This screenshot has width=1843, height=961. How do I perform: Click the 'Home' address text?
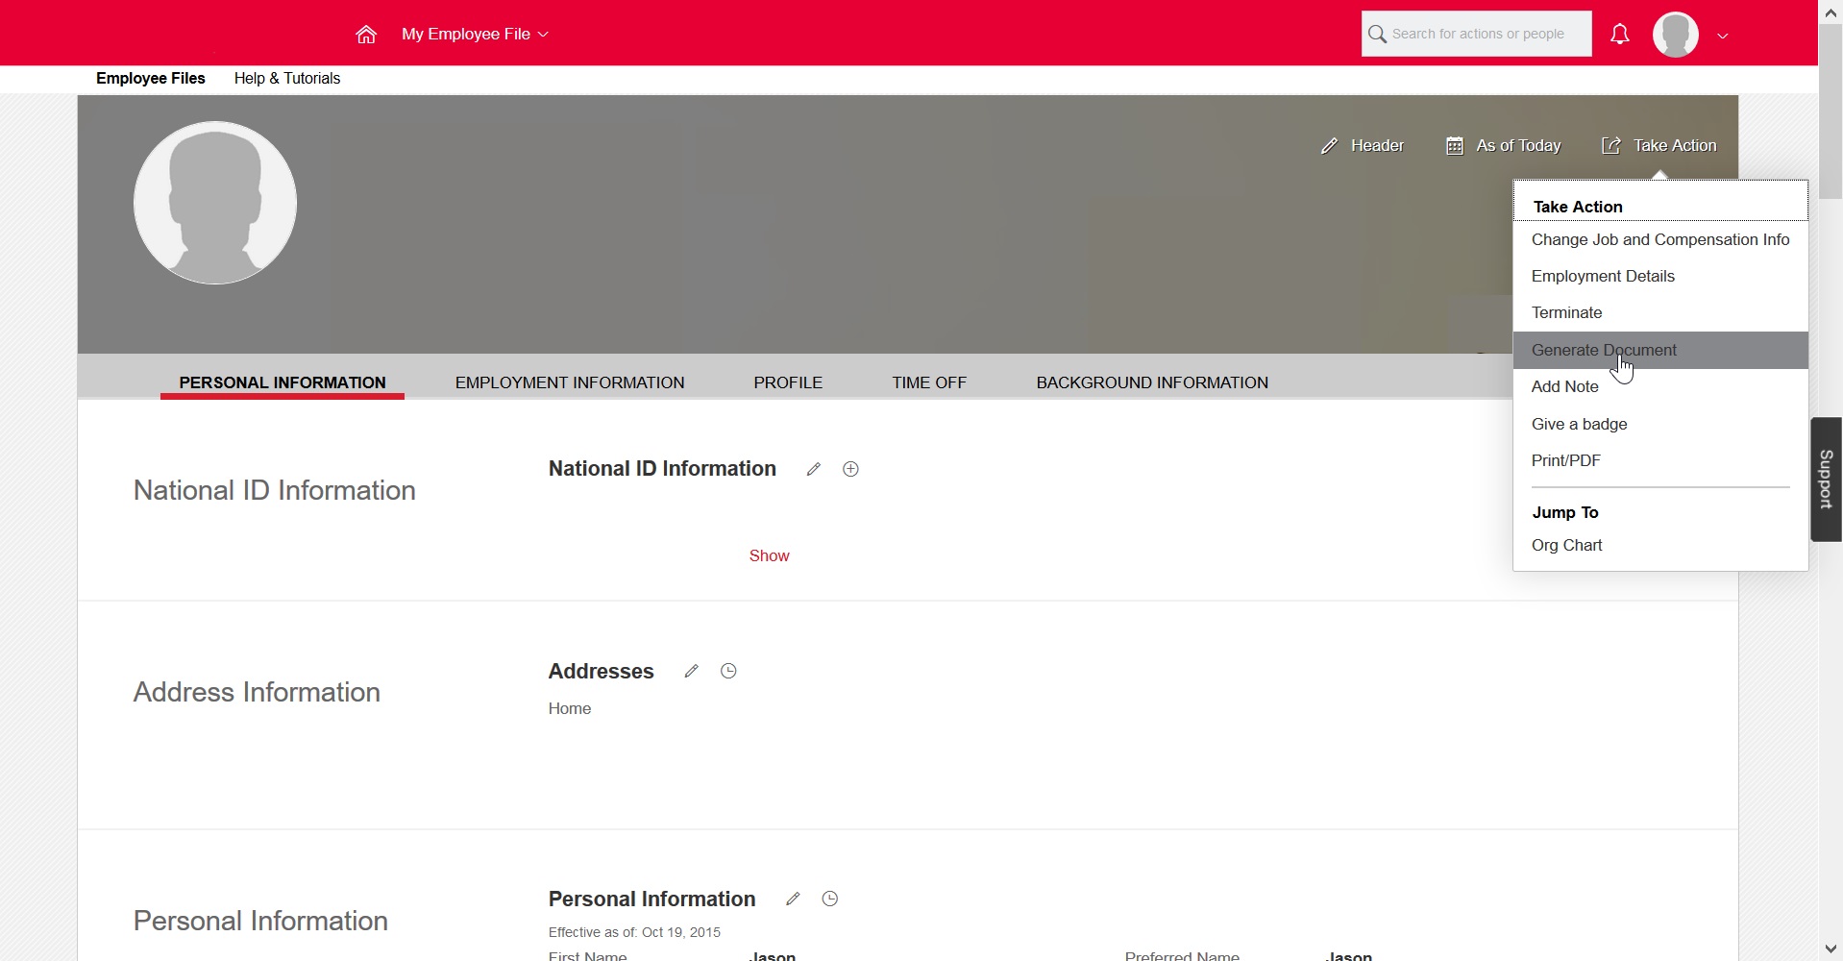coord(570,709)
